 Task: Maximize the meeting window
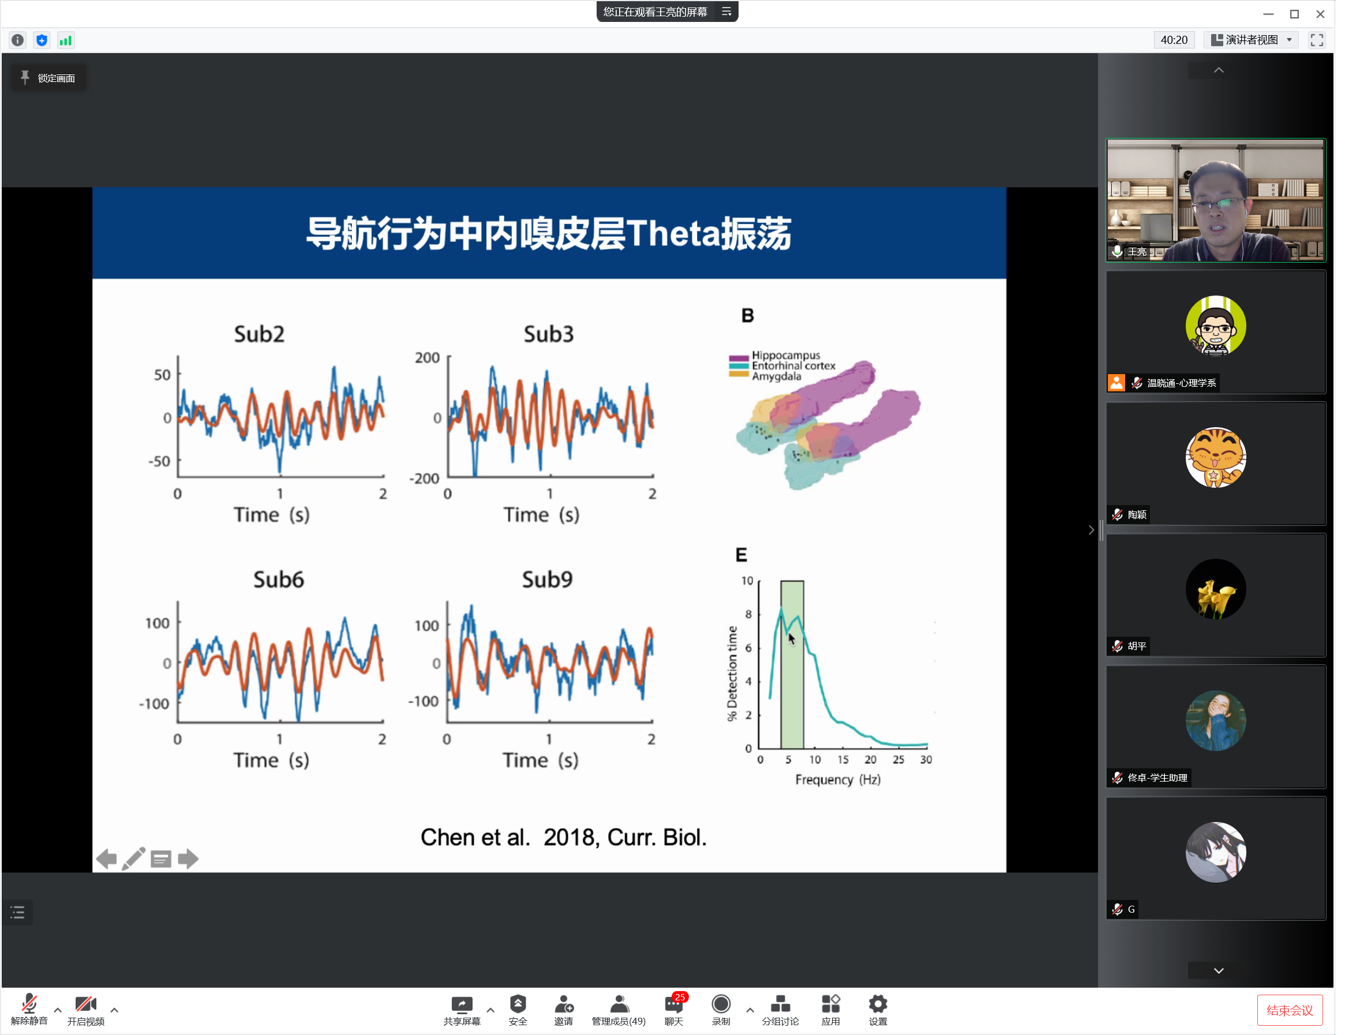[1294, 13]
